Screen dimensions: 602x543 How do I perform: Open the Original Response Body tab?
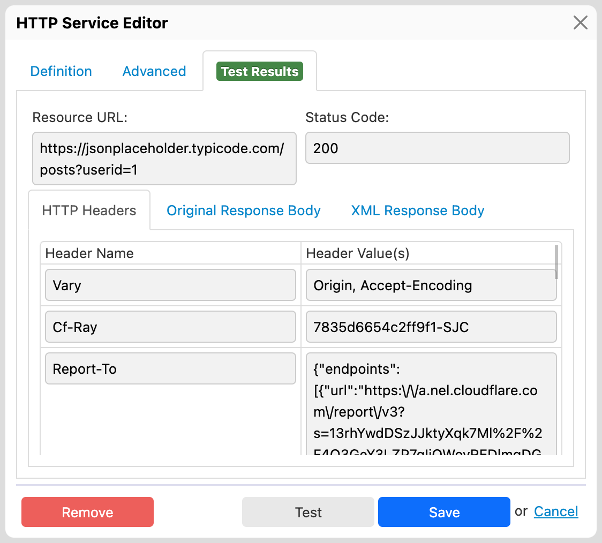click(x=243, y=210)
